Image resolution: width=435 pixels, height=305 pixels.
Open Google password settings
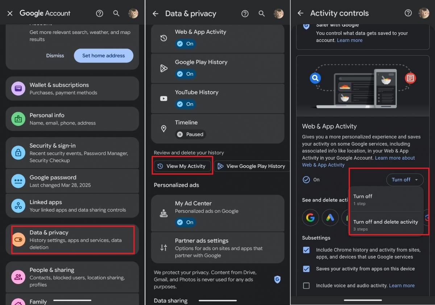coord(72,181)
